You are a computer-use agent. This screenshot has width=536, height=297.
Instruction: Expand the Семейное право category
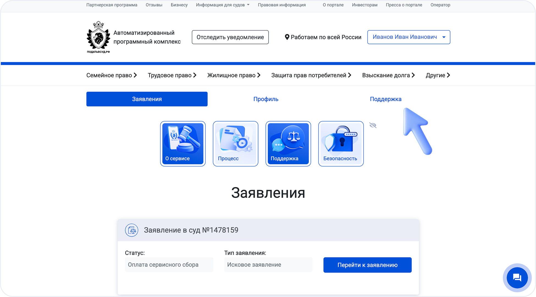[x=112, y=75]
